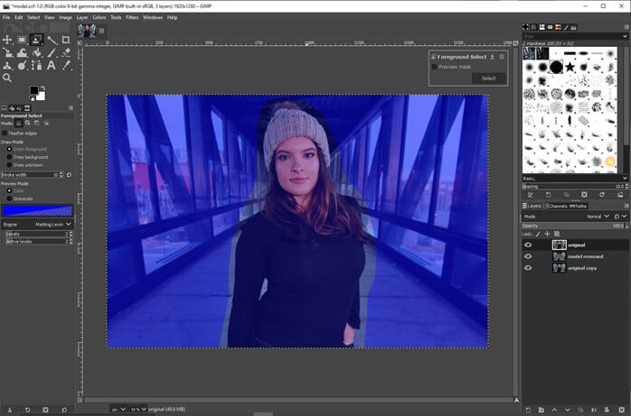This screenshot has height=416, width=631.
Task: Select the yellow glowing sparks brush
Action: pos(610,162)
